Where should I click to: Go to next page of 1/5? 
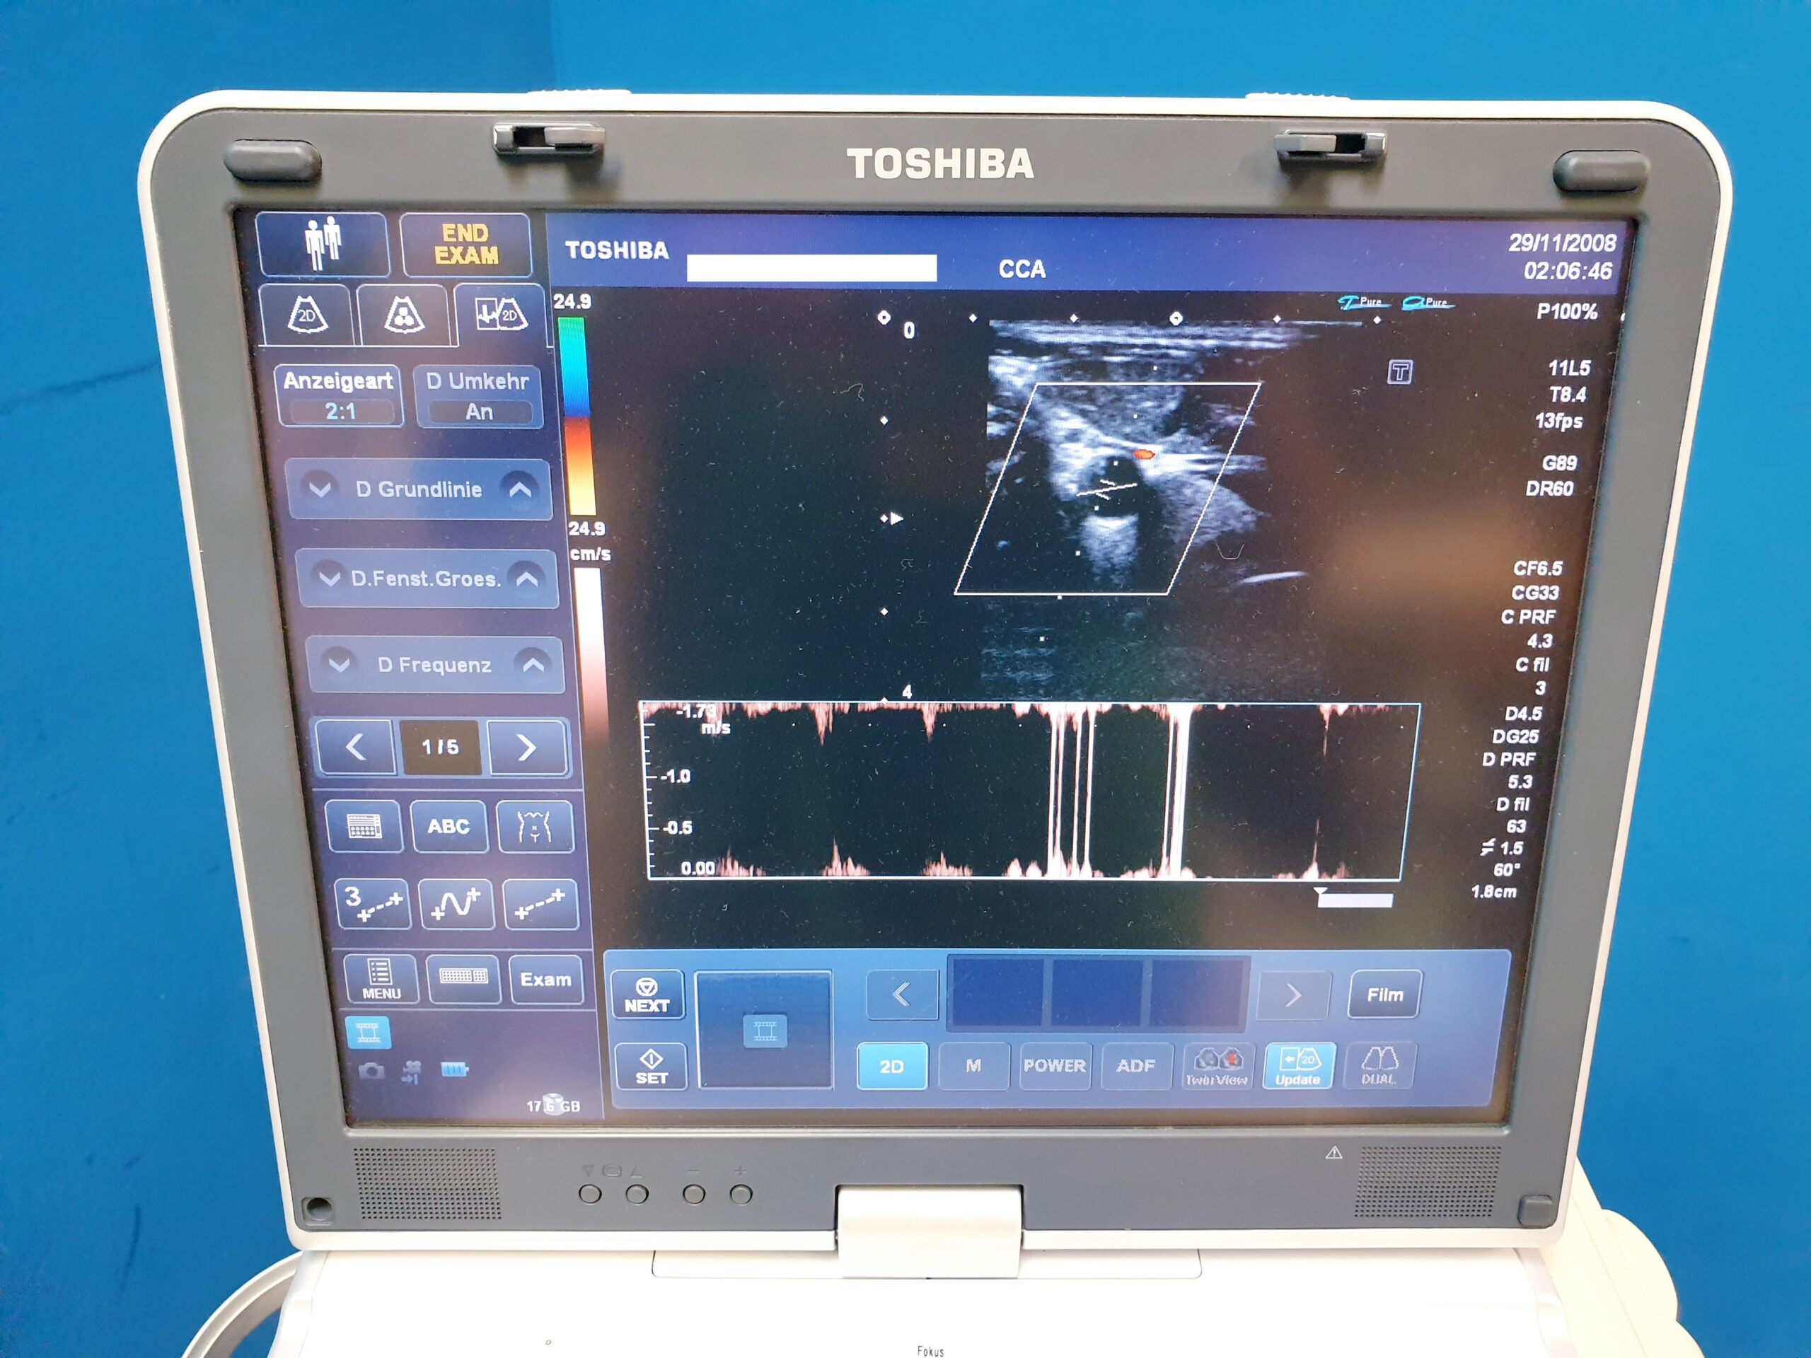pyautogui.click(x=526, y=746)
